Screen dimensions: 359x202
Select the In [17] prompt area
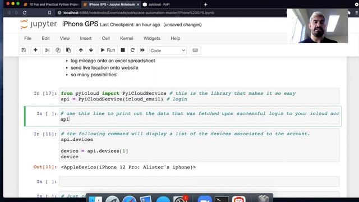pos(45,94)
